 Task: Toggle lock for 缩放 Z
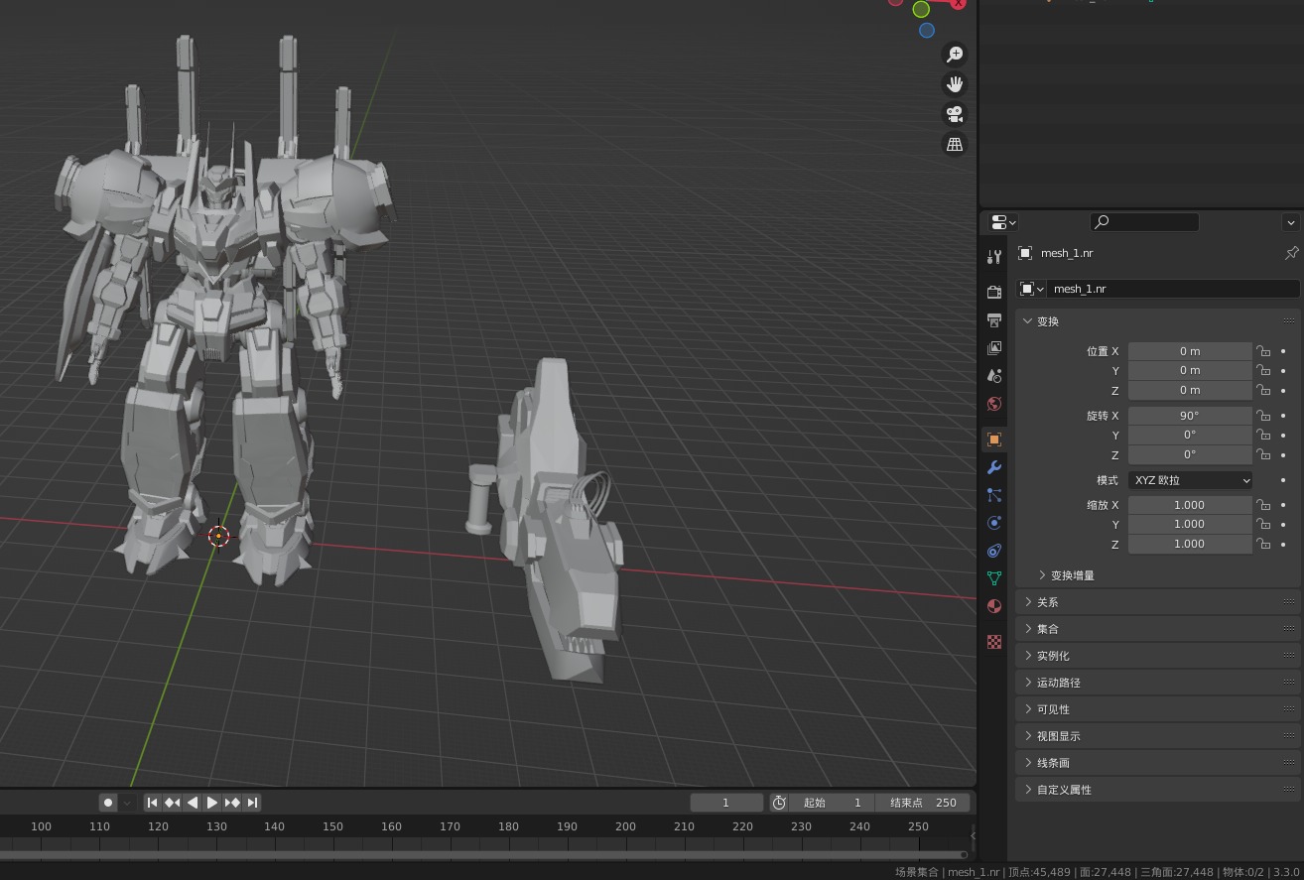(1263, 544)
